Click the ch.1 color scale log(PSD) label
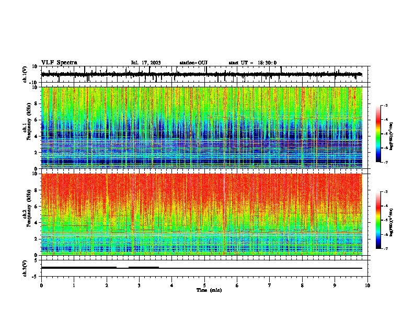 [x=391, y=136]
